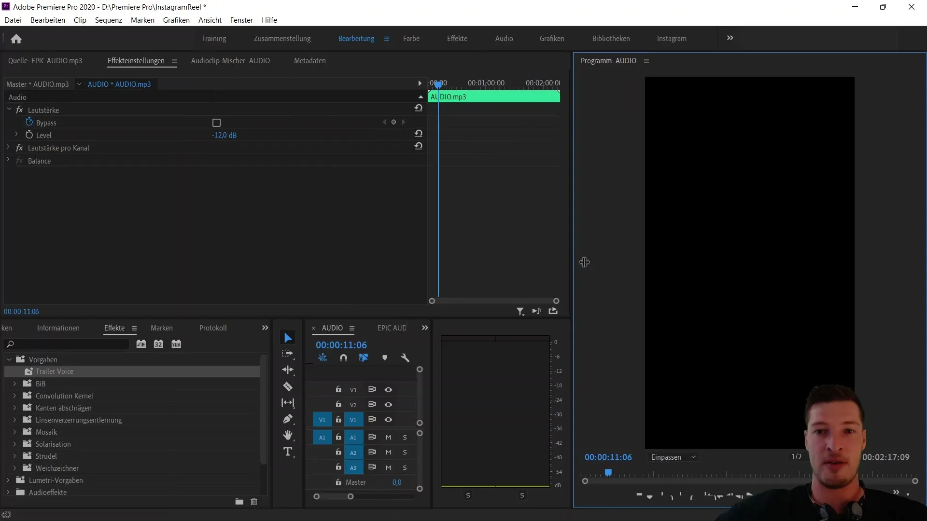Open the Metadaten tab
The image size is (927, 521).
click(310, 61)
